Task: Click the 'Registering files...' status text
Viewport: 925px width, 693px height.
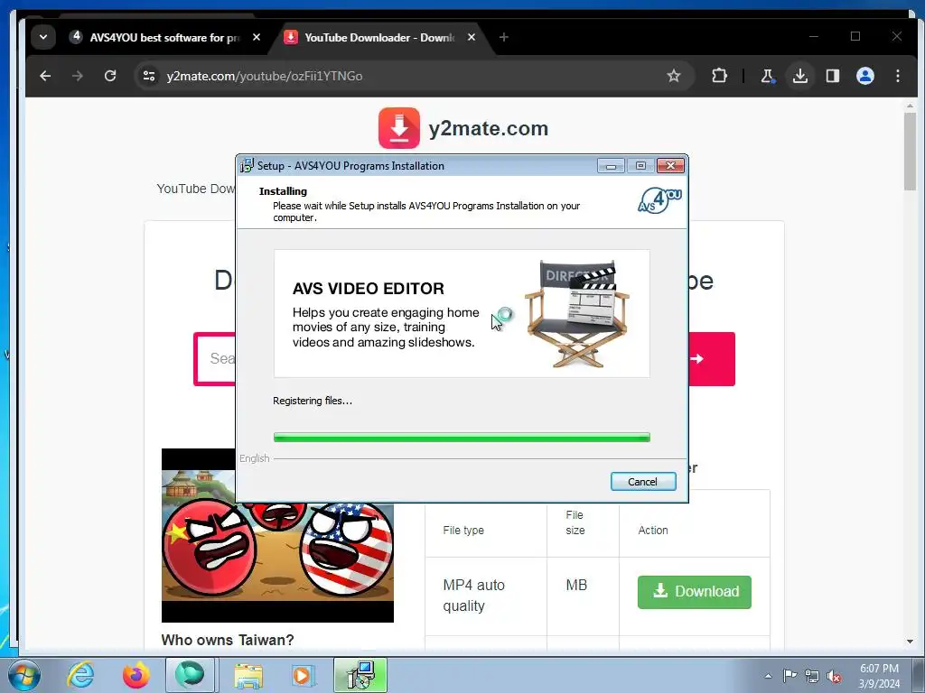Action: click(x=312, y=401)
